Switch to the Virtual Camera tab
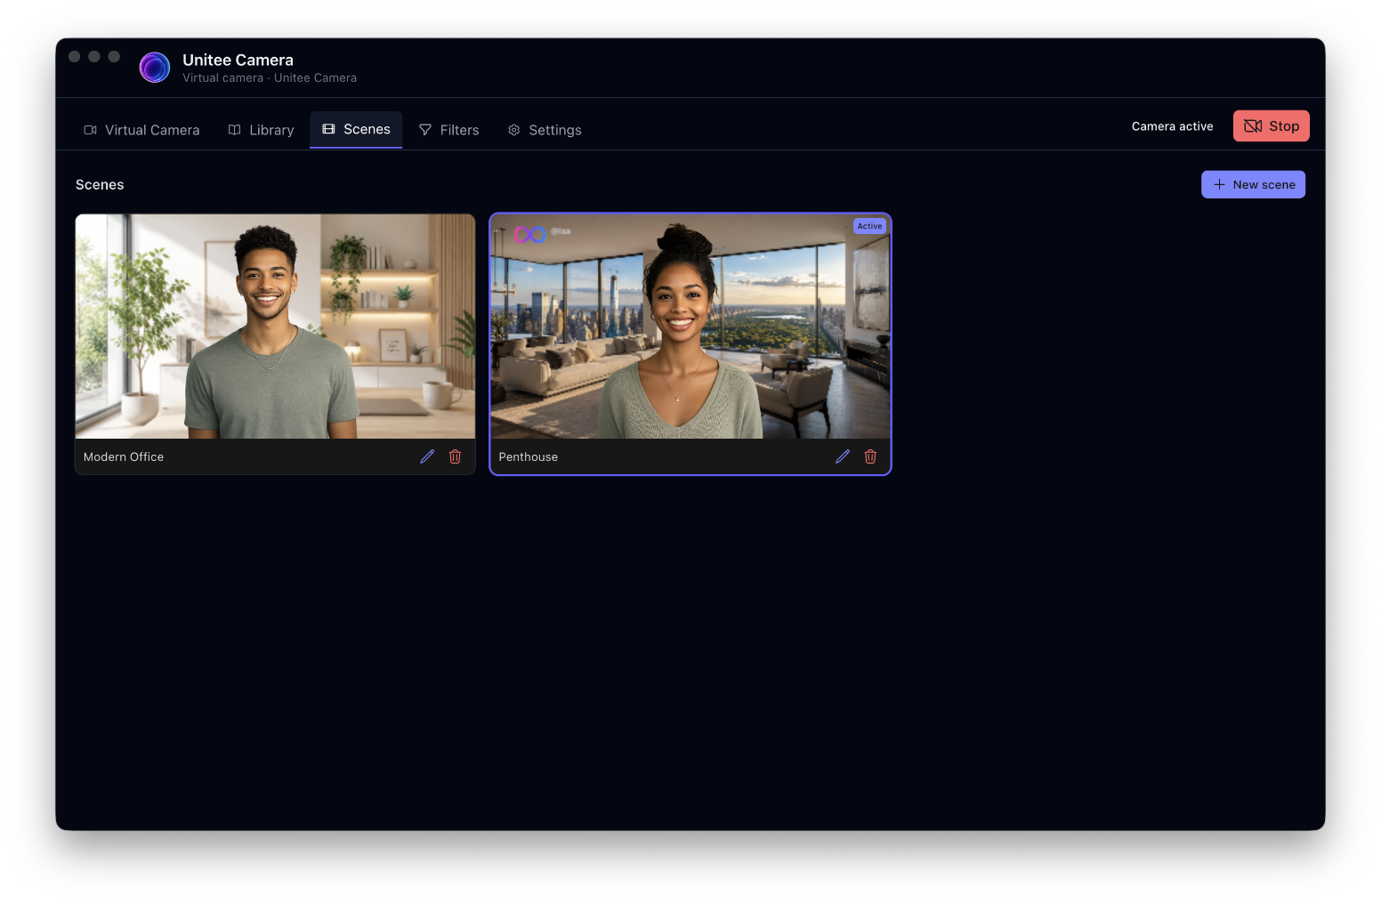This screenshot has height=904, width=1381. [141, 130]
